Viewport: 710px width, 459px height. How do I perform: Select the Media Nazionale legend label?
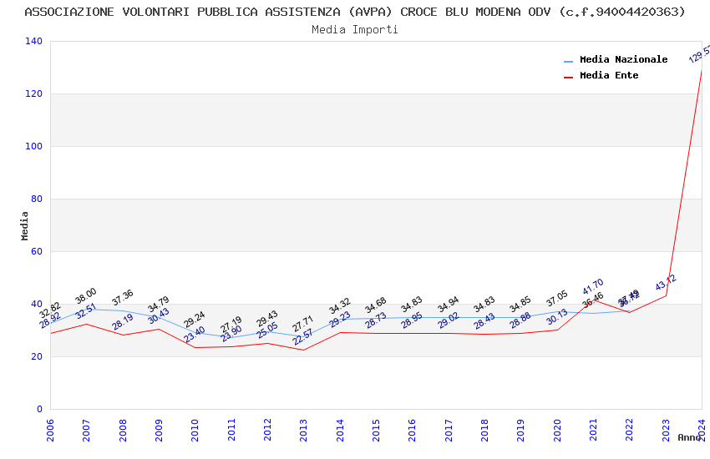click(623, 59)
